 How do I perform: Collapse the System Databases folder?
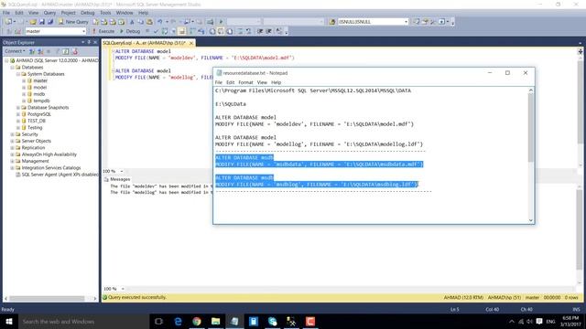(18, 74)
